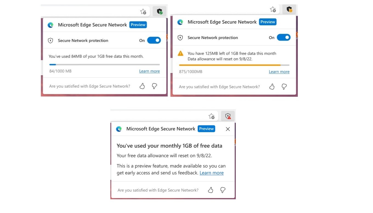Click the Secure Network shield icon with green checkmark

coord(159,12)
